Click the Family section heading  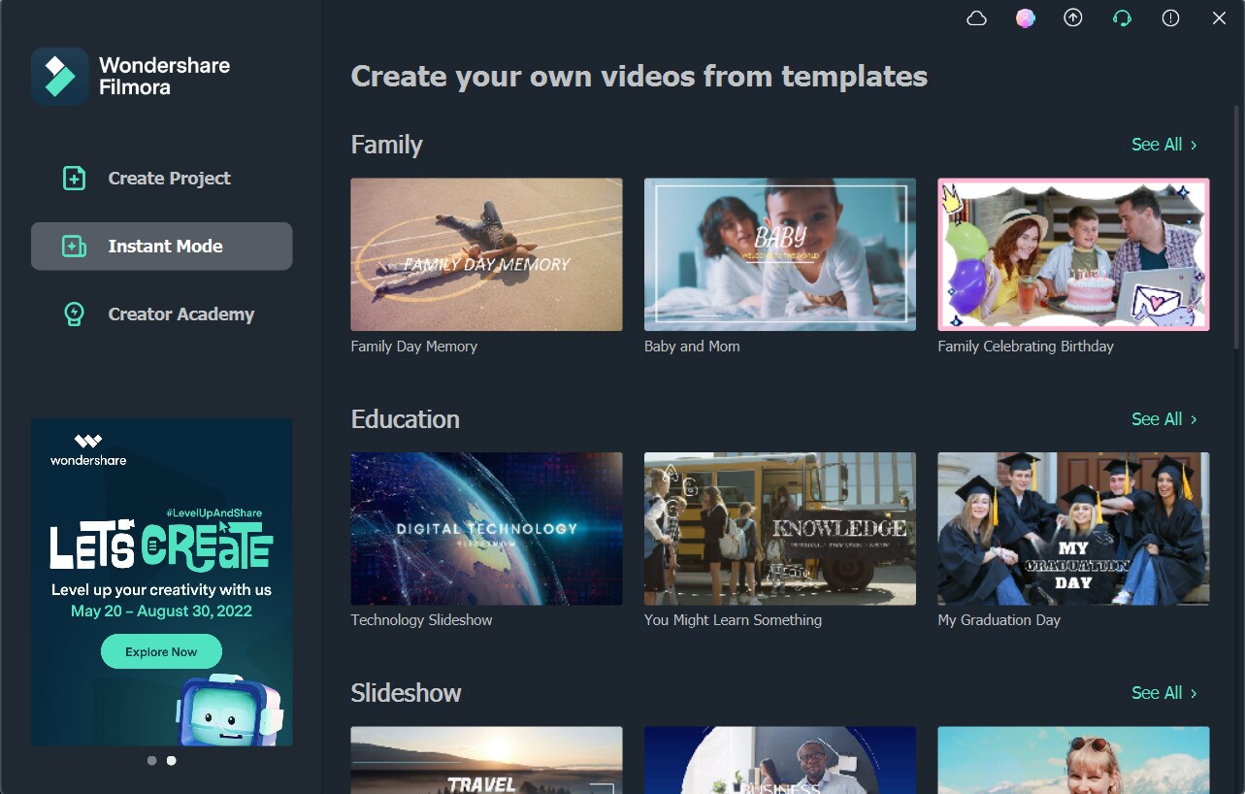click(386, 145)
